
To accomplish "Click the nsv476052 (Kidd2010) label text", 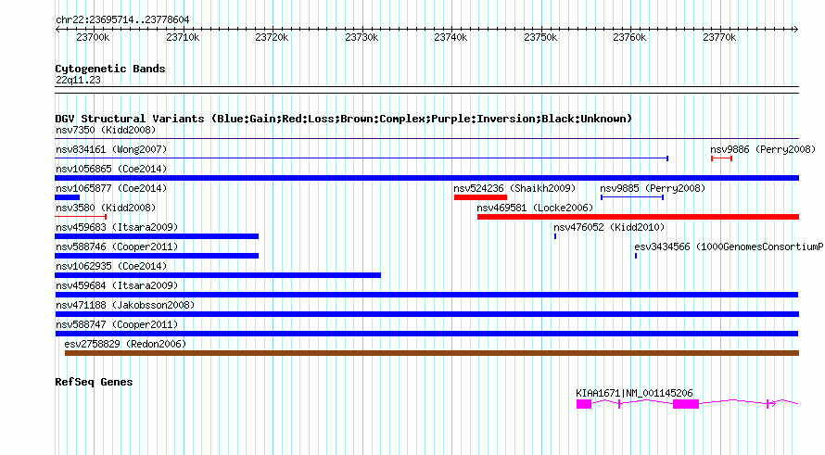I will tap(609, 227).
